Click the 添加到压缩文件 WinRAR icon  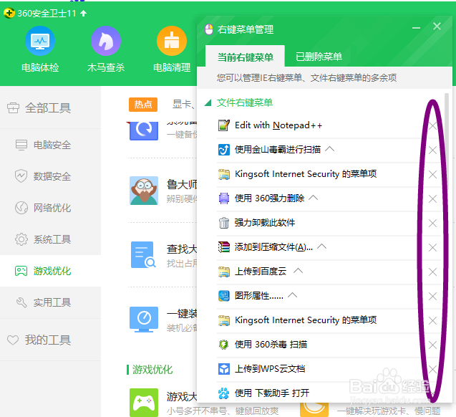[x=223, y=247]
